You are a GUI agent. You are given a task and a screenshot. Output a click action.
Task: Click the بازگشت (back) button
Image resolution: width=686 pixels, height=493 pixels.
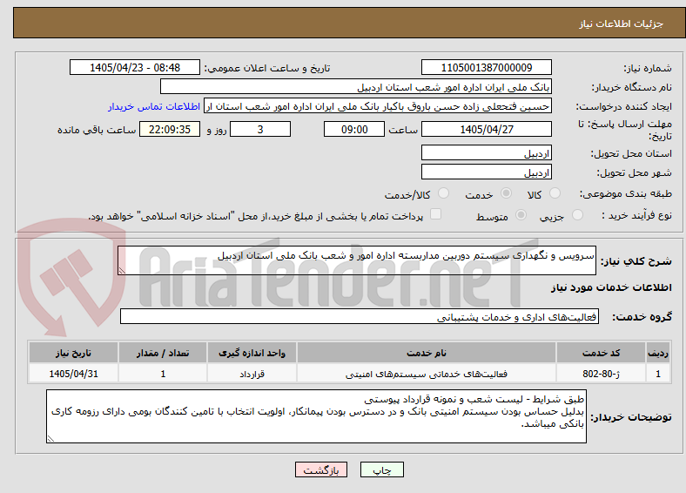[x=321, y=469]
